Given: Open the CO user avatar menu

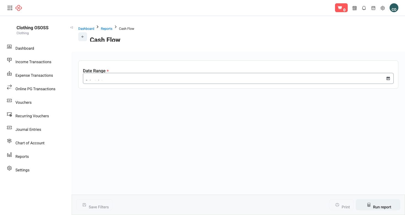Looking at the screenshot, I should click(394, 8).
